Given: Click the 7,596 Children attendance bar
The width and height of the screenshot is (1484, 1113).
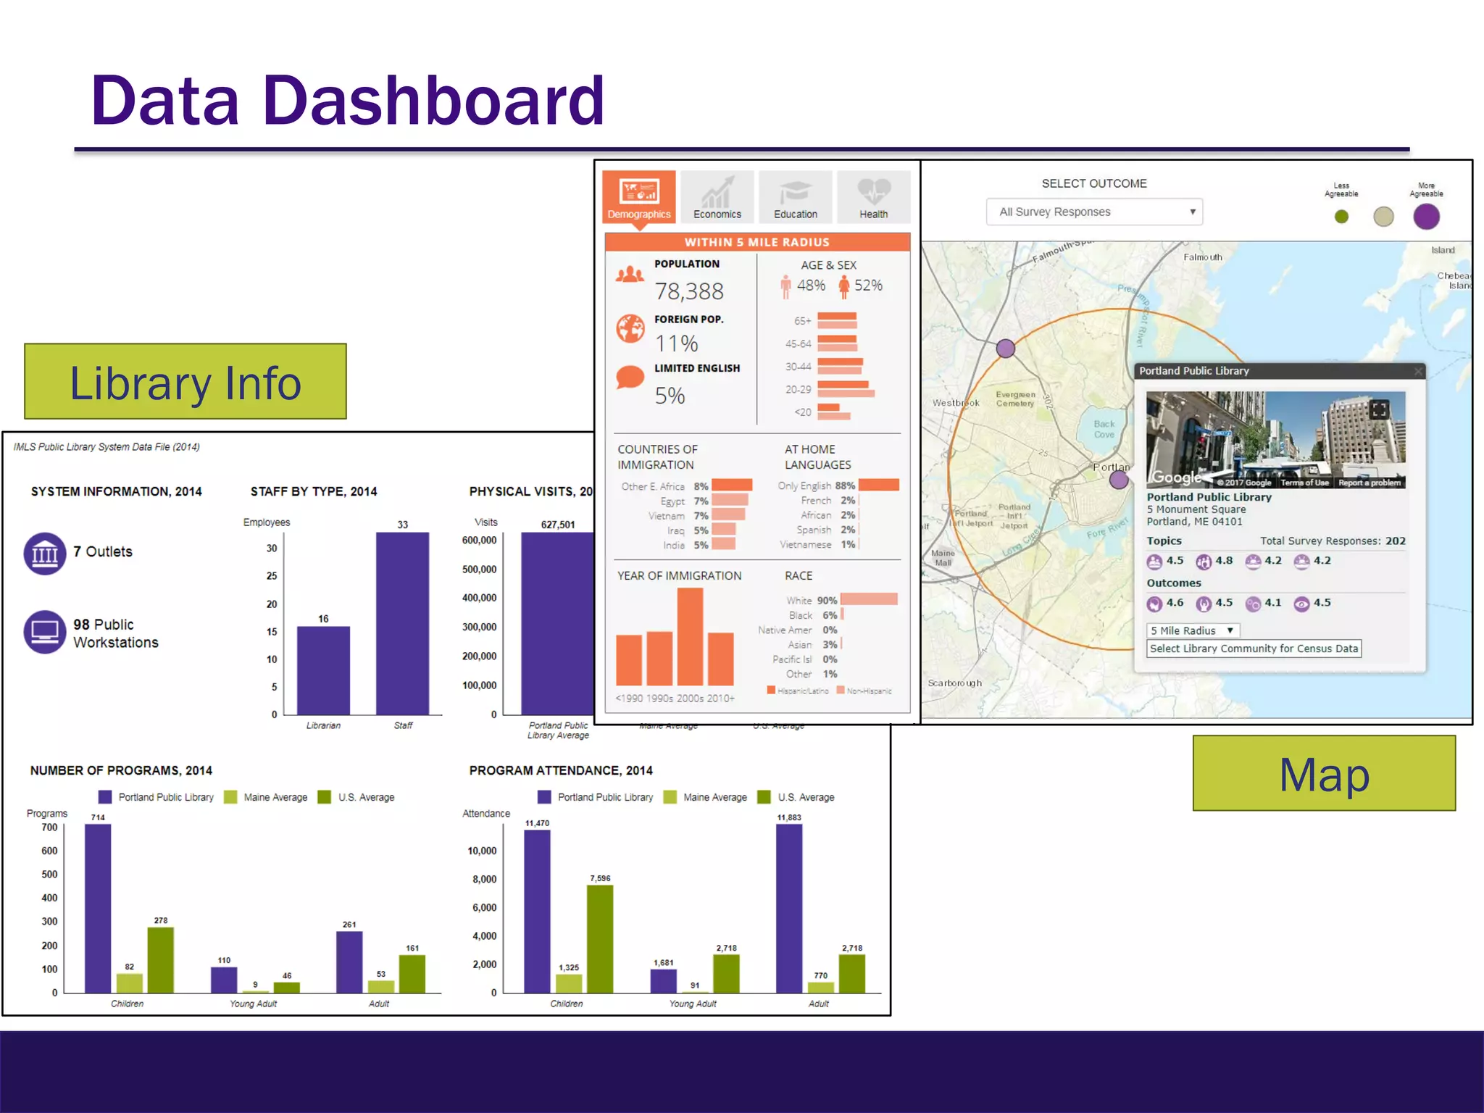Looking at the screenshot, I should coord(600,939).
